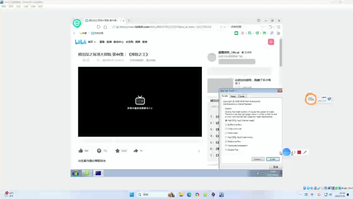Click the 98% memory gauge widget
The height and width of the screenshot is (199, 353).
coord(311,99)
